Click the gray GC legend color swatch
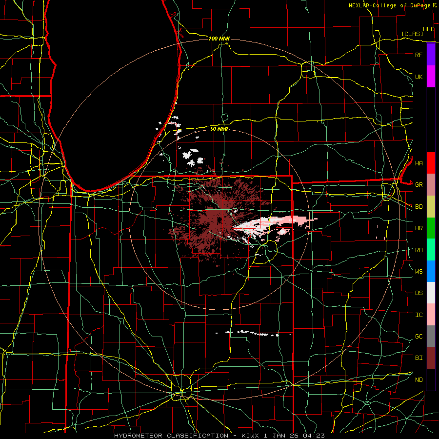 click(x=431, y=336)
